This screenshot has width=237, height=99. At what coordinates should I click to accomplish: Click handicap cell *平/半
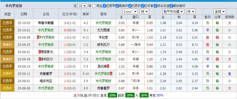click(136, 81)
